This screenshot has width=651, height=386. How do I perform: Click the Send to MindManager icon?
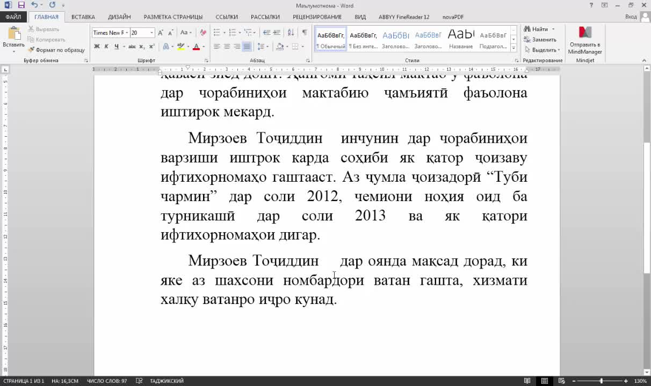point(585,41)
